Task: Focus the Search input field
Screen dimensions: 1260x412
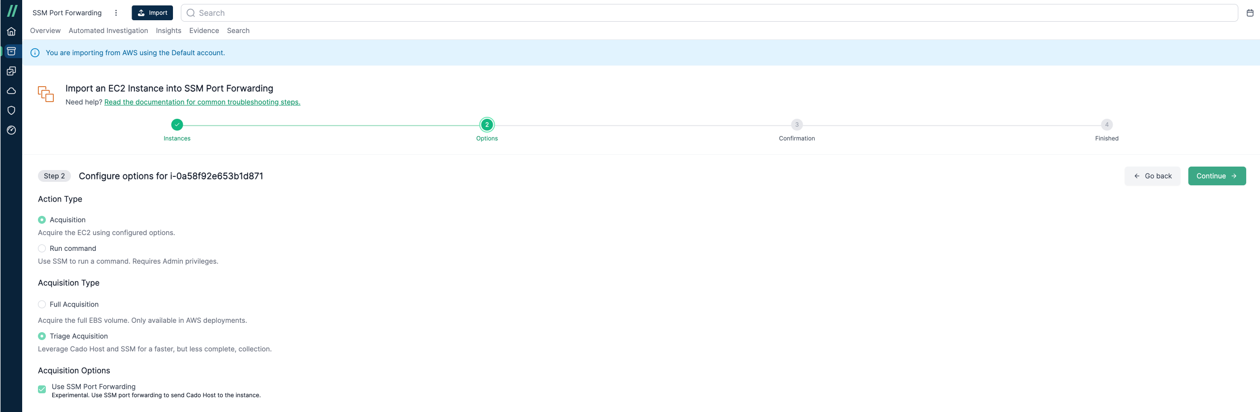Action: 709,13
